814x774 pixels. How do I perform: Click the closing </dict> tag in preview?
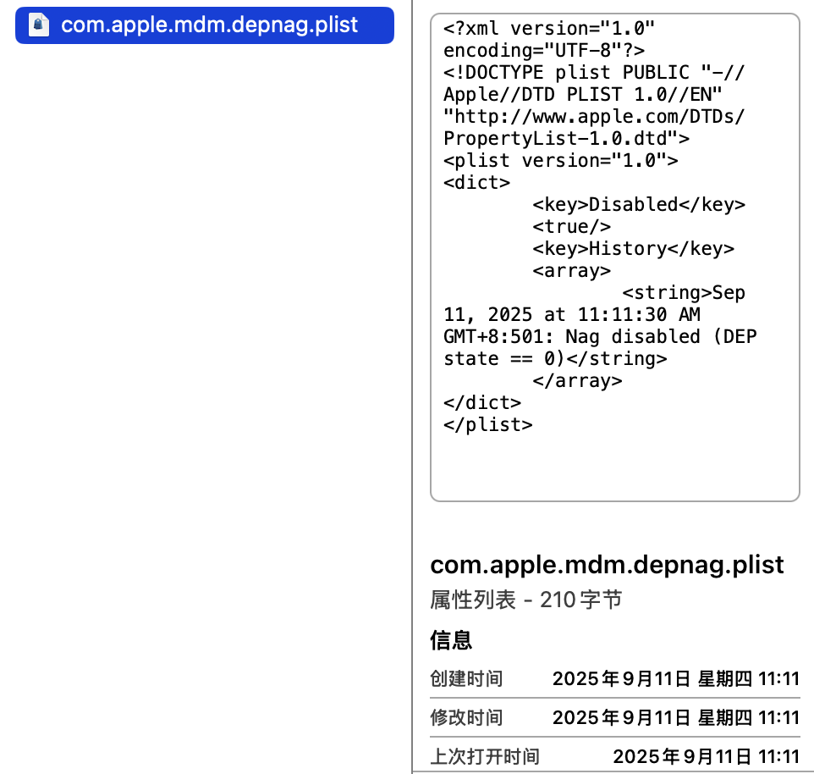[482, 403]
